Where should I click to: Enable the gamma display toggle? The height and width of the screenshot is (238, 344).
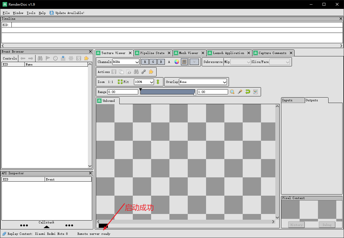pos(194,62)
